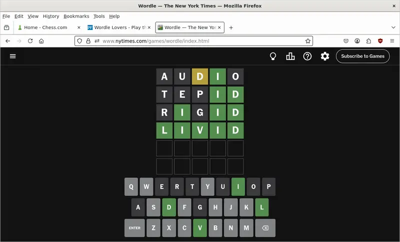Tap the backspace key on the keyboard

[x=265, y=228]
